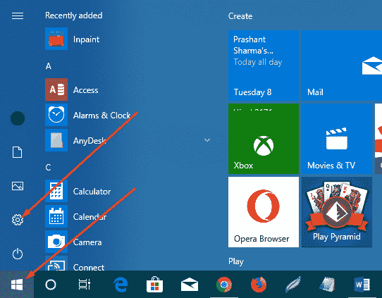The image size is (382, 298).
Task: Click the 'Camera' label text
Action: pos(87,242)
